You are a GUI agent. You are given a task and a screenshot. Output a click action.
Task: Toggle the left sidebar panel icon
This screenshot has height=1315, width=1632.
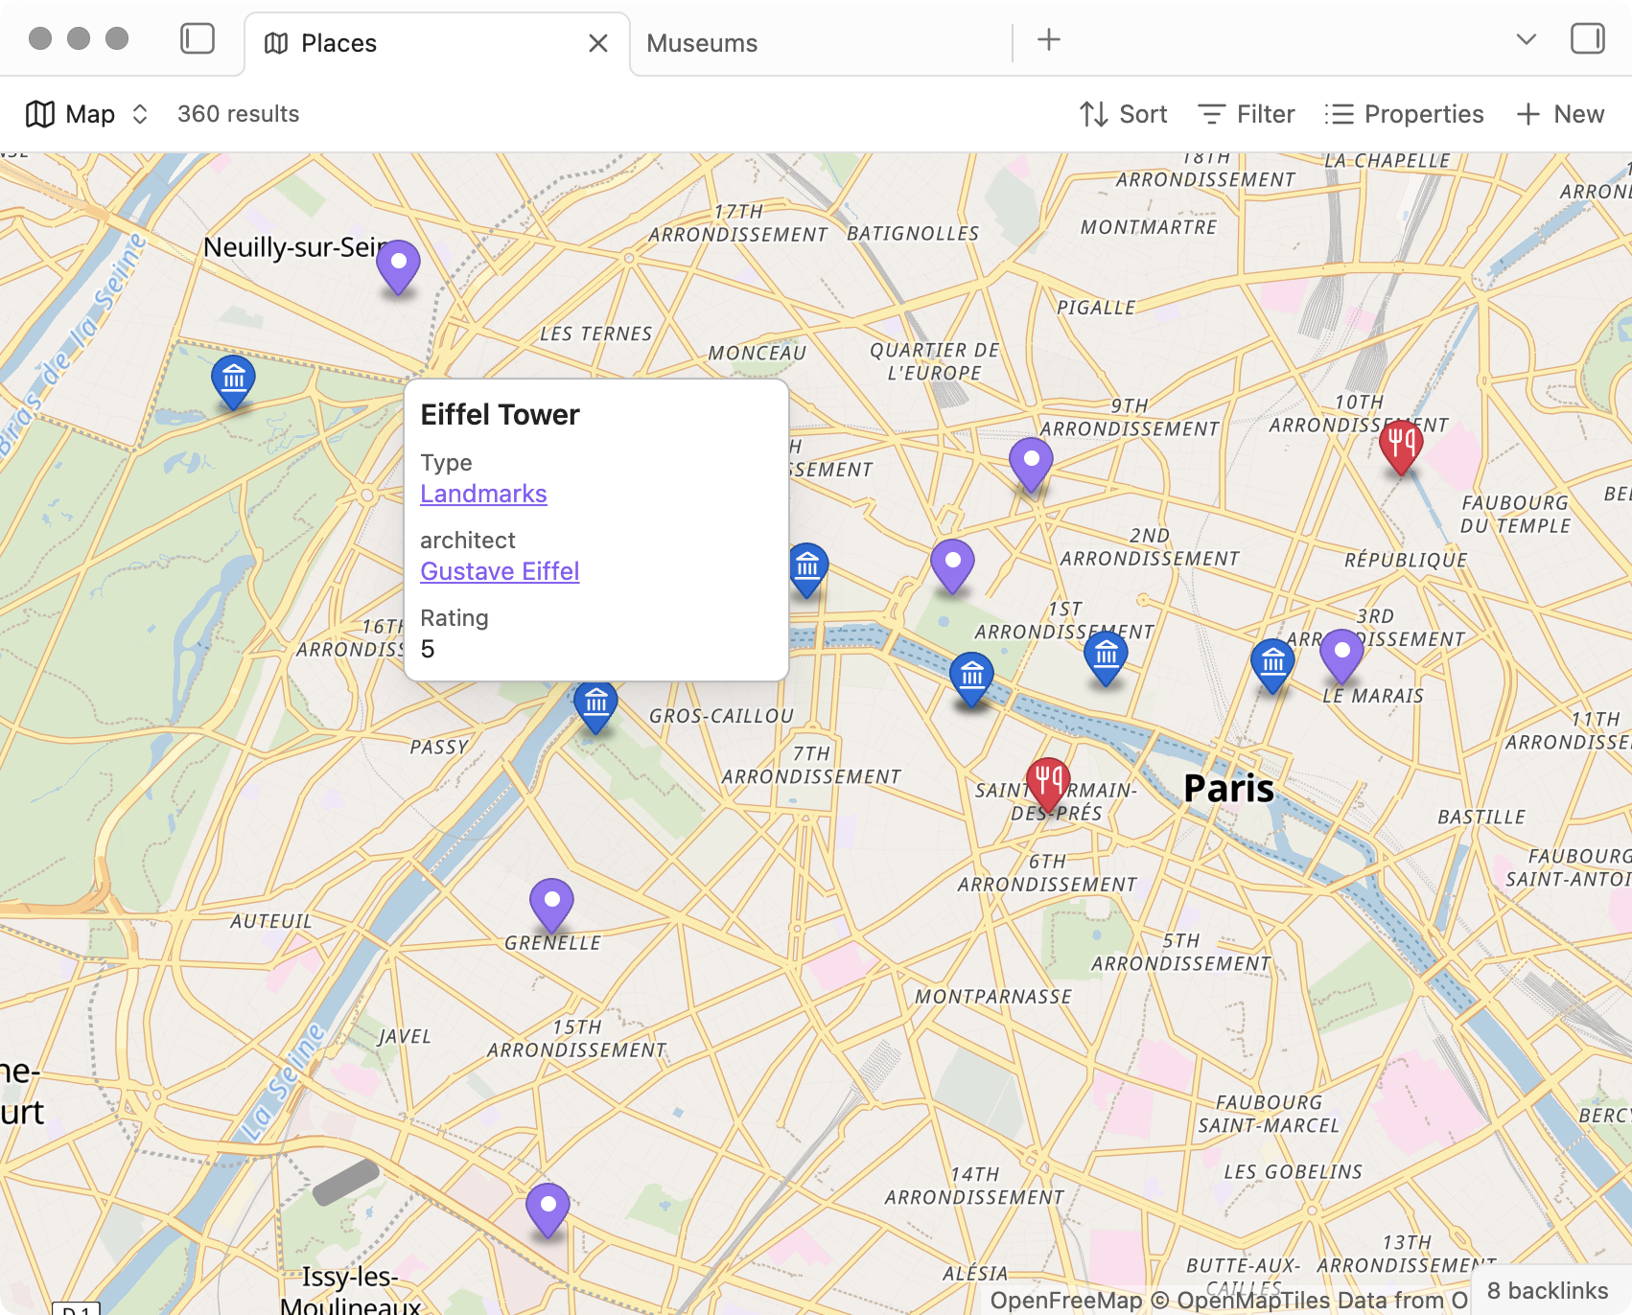point(198,39)
